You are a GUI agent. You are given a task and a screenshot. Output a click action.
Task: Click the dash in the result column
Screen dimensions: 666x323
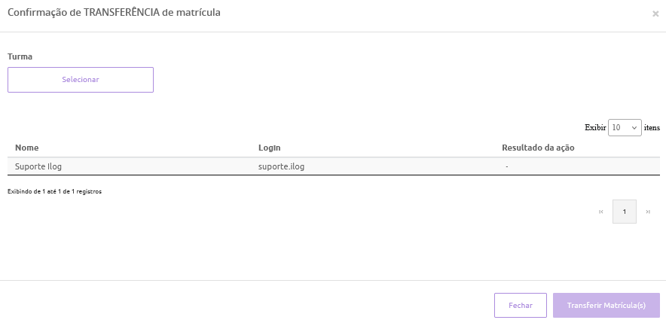click(507, 166)
